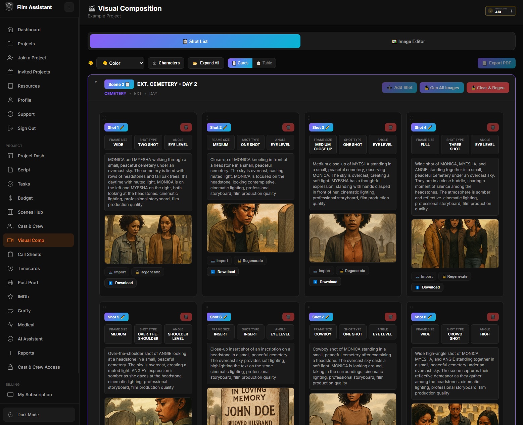This screenshot has width=523, height=425.
Task: Switch to Table view
Action: [x=264, y=63]
